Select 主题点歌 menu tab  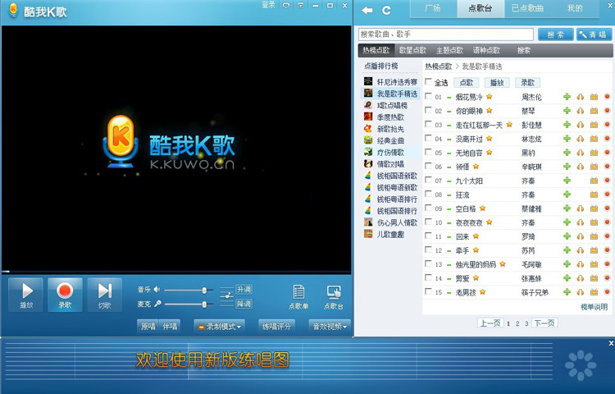tap(449, 50)
